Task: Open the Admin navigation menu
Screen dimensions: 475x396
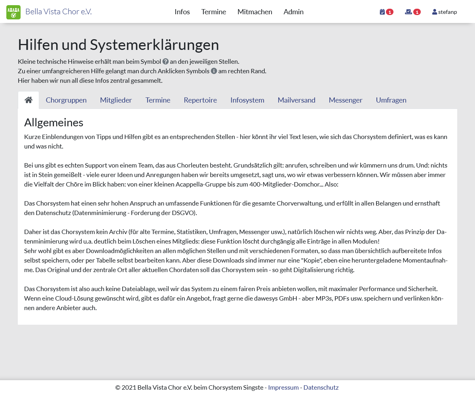Action: [x=293, y=12]
